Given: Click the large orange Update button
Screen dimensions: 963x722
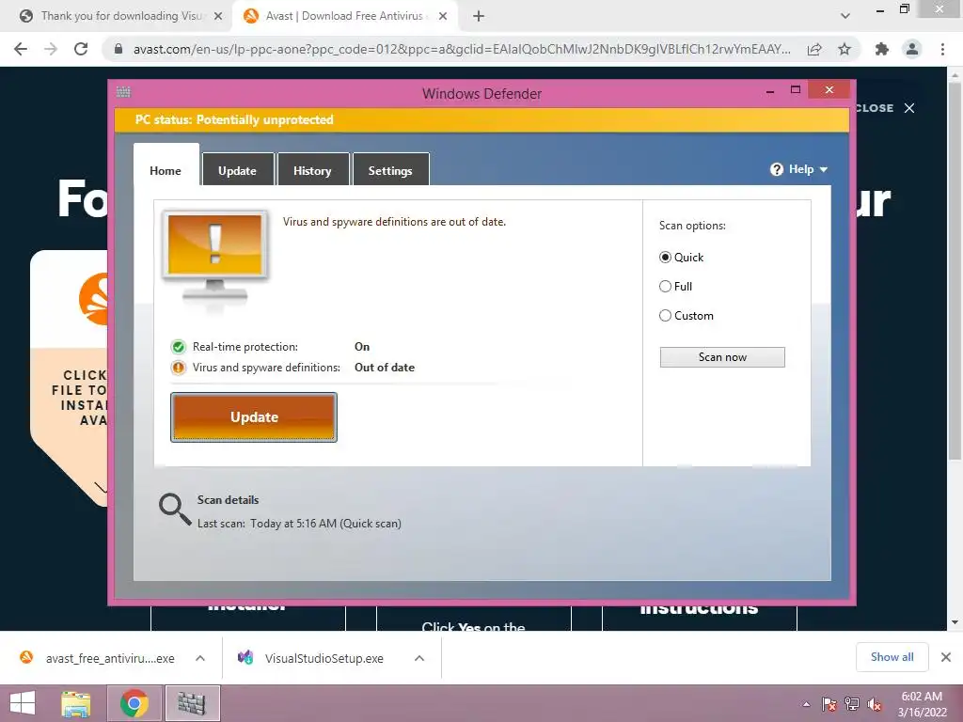Looking at the screenshot, I should pyautogui.click(x=254, y=416).
